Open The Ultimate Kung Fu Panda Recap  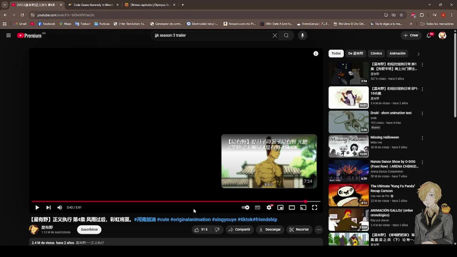pyautogui.click(x=393, y=188)
